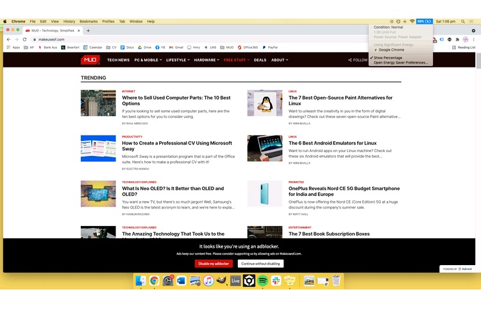Click the OnePlus phone thumbnail
Screen dimensions: 481x310
click(265, 194)
